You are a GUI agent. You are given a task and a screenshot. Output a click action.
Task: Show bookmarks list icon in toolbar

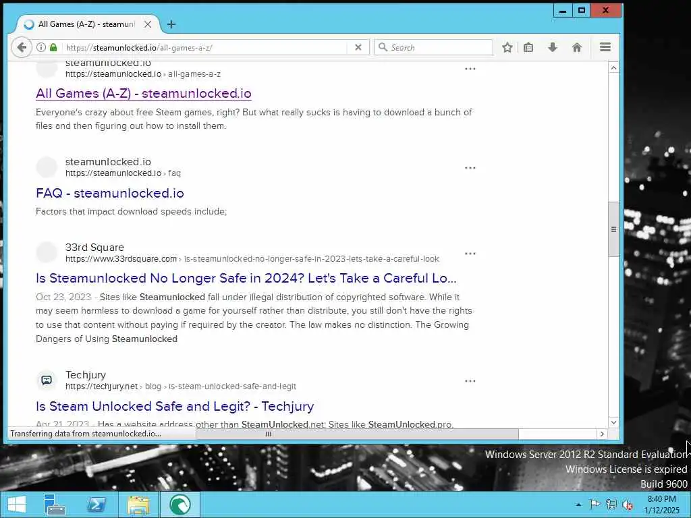528,47
